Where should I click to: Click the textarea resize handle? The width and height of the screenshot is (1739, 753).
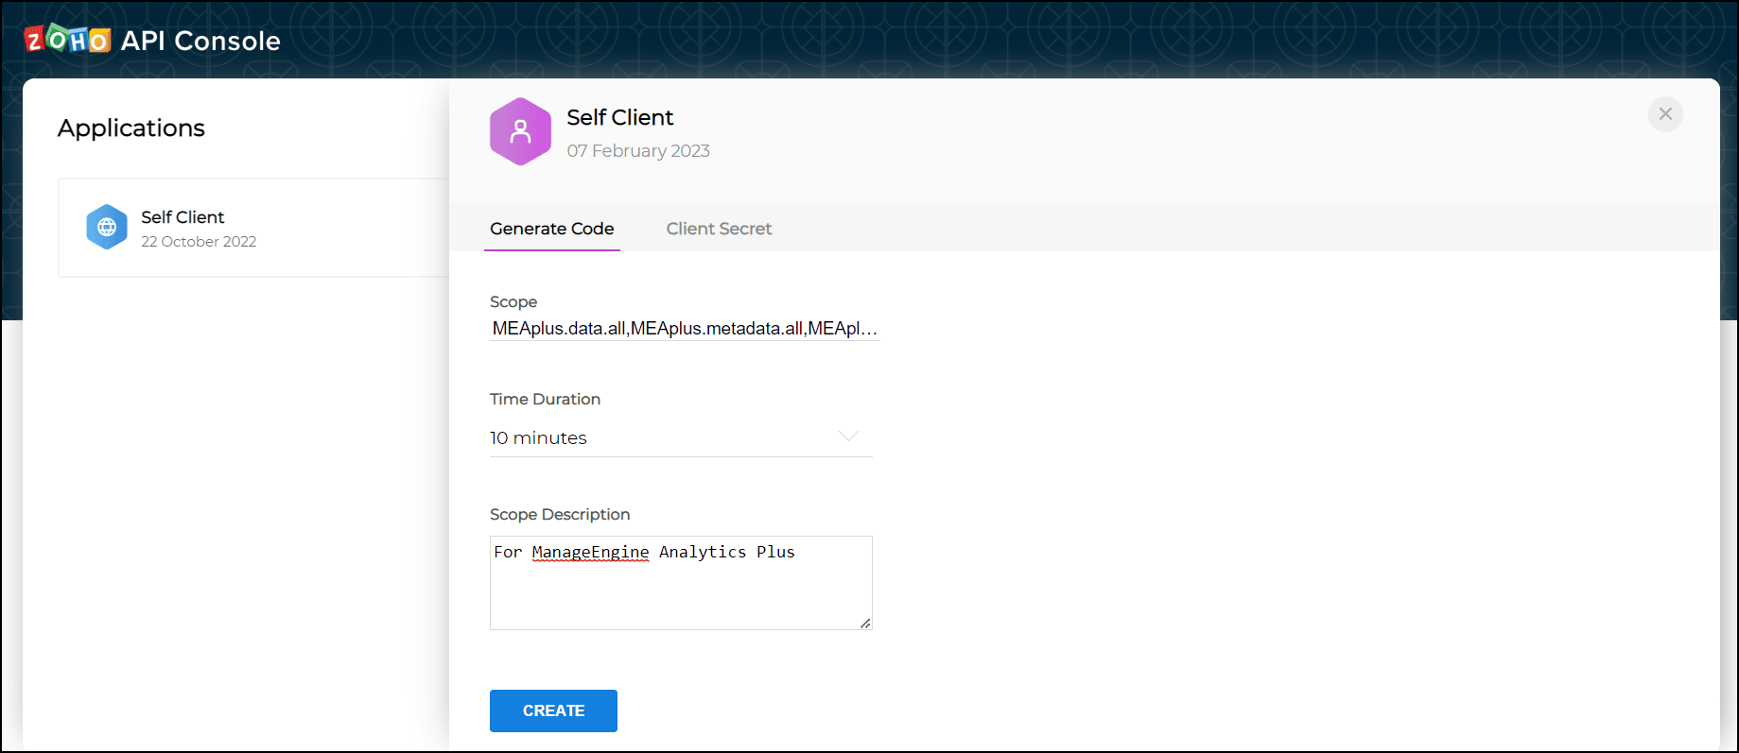(x=864, y=623)
